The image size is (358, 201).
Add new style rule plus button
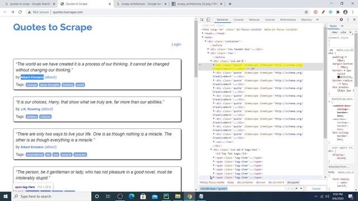point(351,32)
